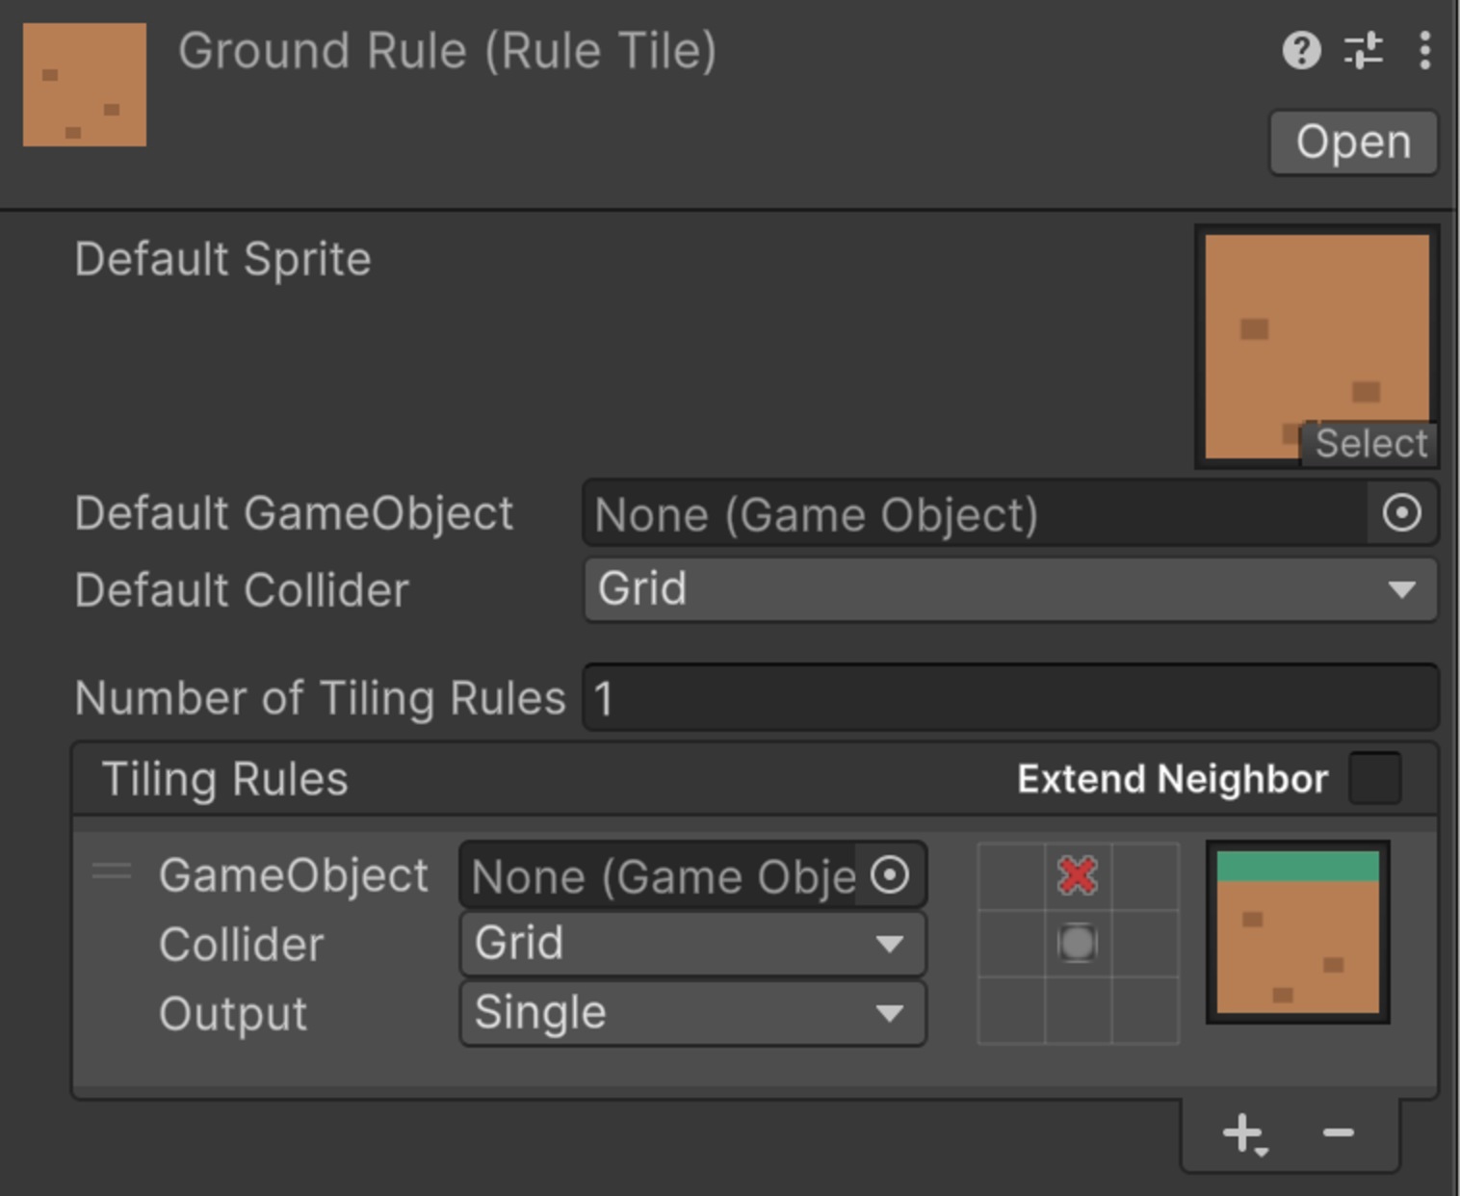Screen dimensions: 1460x1196
Task: Click the Extend Neighbor label
Action: click(1172, 779)
